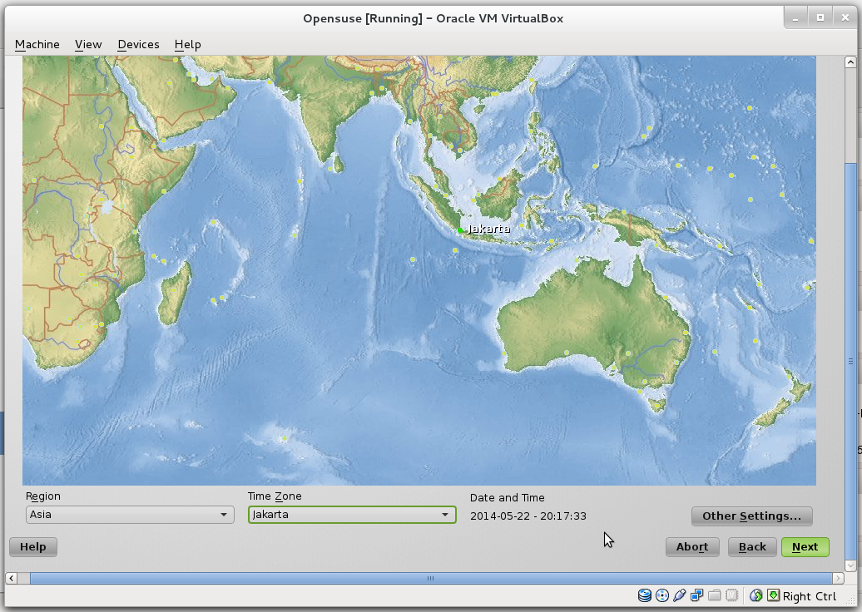The image size is (862, 612).
Task: Open the View menu
Action: click(x=88, y=44)
